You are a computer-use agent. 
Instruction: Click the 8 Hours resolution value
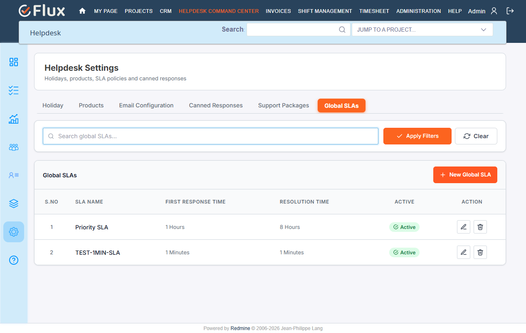(290, 227)
